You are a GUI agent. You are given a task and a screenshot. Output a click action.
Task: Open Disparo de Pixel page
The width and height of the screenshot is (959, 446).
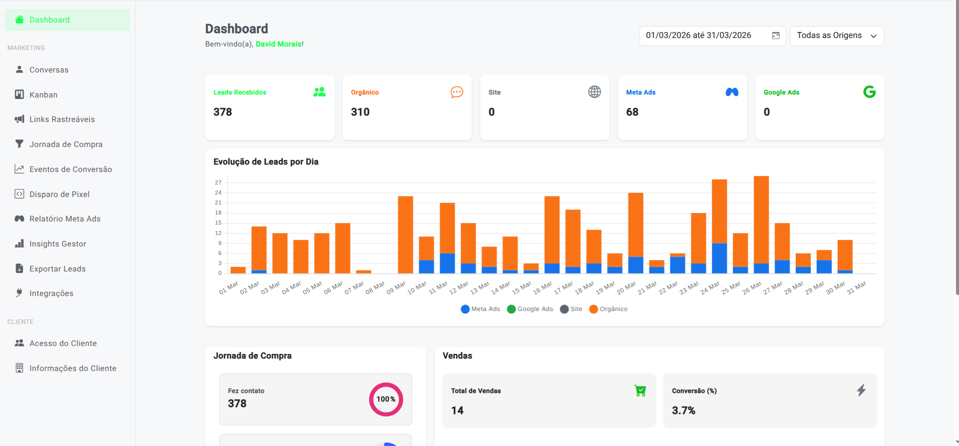68,194
